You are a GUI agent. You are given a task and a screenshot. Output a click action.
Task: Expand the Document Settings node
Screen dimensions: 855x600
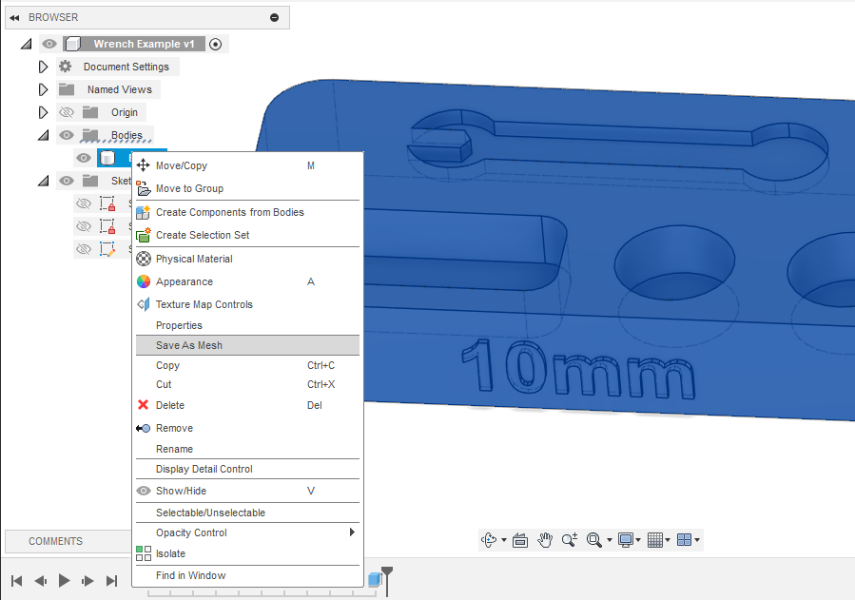pyautogui.click(x=43, y=67)
